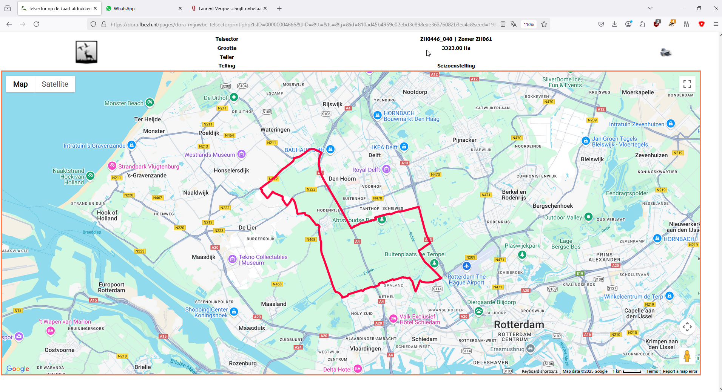This screenshot has width=722, height=392.
Task: Toggle reader view in address bar
Action: 503,24
